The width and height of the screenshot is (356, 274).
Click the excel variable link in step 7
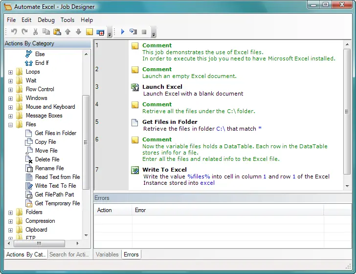click(x=207, y=183)
